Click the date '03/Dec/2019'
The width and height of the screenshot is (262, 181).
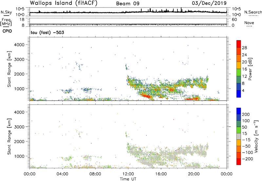[x=209, y=3]
